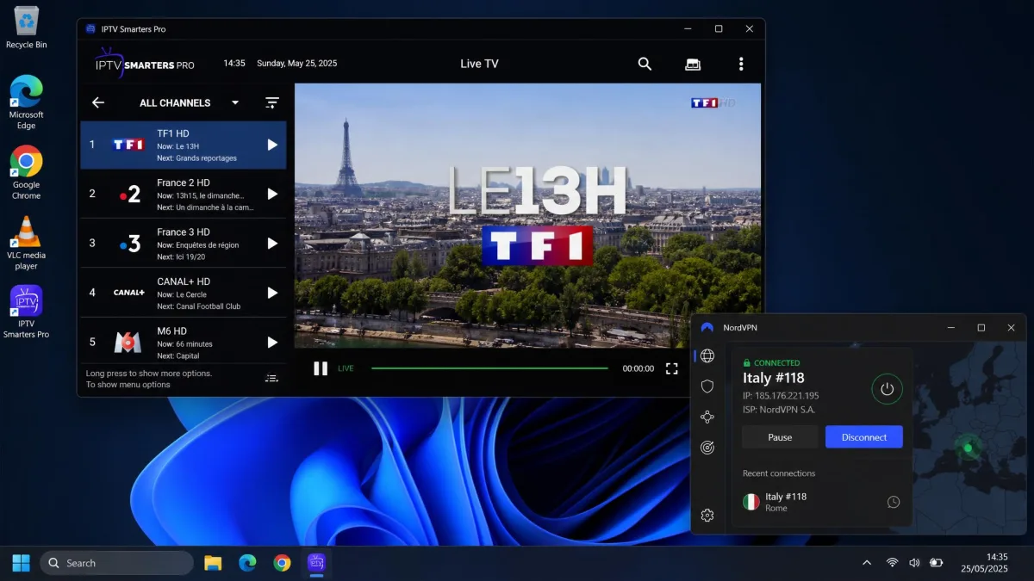This screenshot has height=581, width=1034.
Task: Open the three-dot menu in IPTV Smarters
Action: pos(741,64)
